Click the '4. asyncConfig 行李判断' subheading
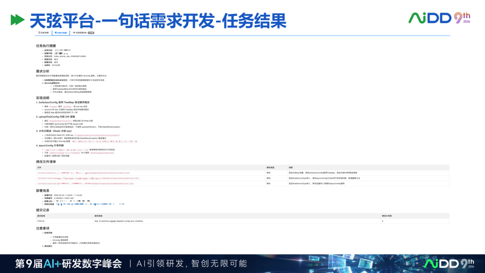The width and height of the screenshot is (485, 273). tap(50, 145)
